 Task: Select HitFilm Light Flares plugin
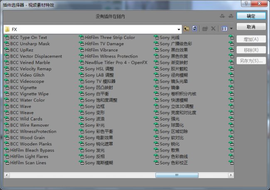pyautogui.click(x=26, y=156)
